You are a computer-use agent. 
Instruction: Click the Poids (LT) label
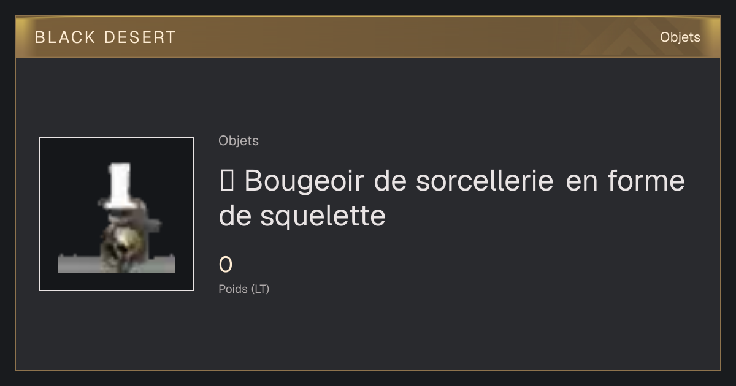pyautogui.click(x=243, y=289)
